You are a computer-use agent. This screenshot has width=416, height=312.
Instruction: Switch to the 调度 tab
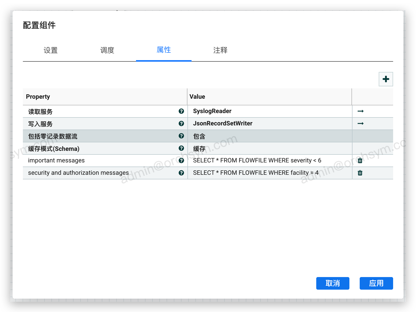point(107,50)
